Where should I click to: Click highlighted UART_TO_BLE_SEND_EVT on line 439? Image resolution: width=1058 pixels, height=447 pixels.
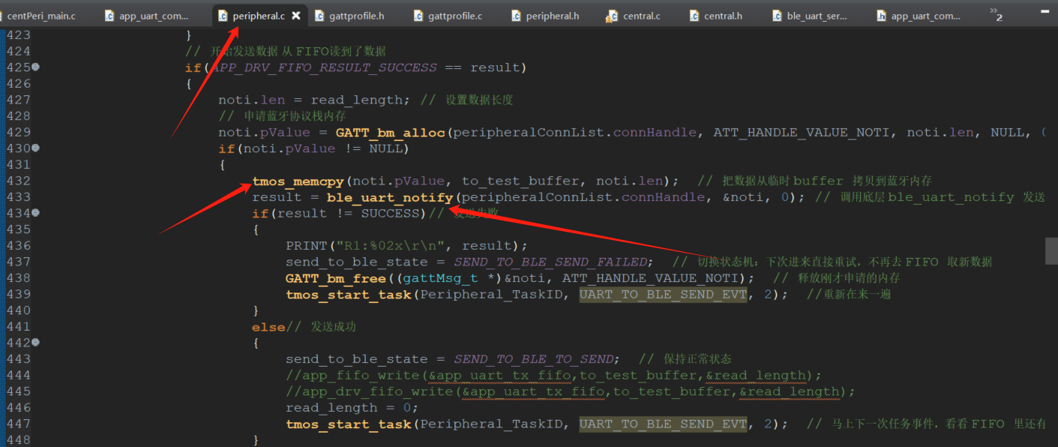coord(663,294)
